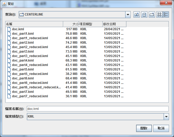
Task: Select the doc_part3_reduced.kml file icon
Action: click(9, 56)
